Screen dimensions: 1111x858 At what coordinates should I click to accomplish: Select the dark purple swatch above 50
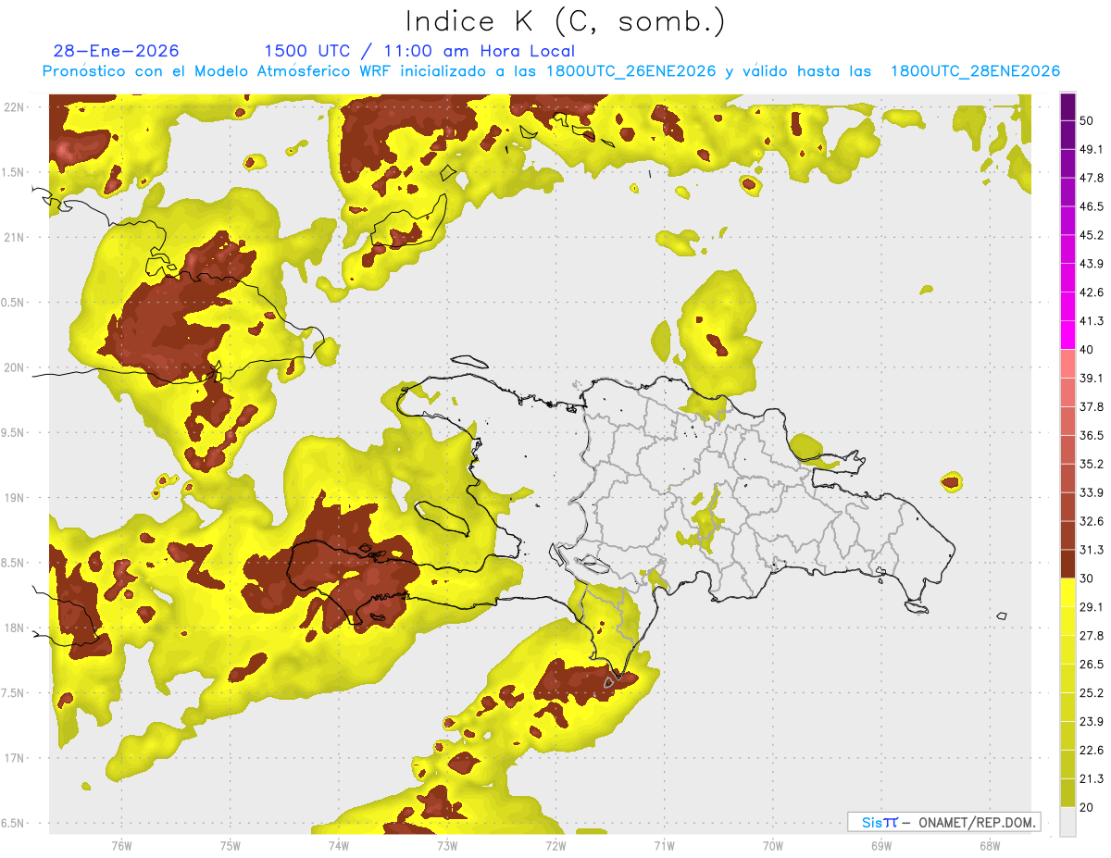(1067, 106)
